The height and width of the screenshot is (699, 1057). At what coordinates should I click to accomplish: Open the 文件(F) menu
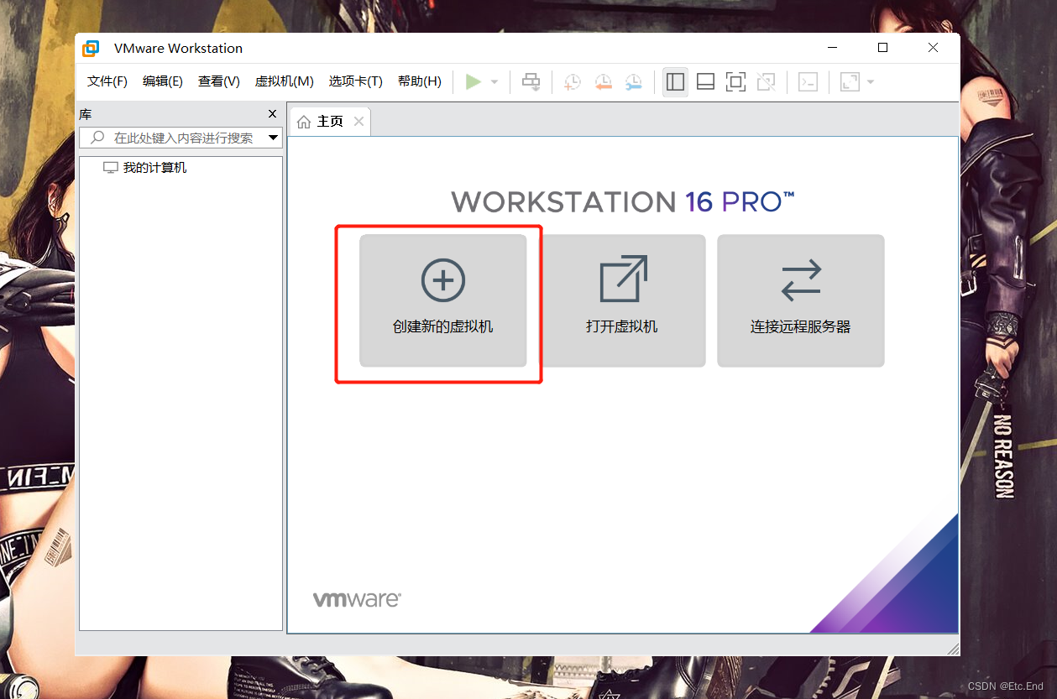tap(107, 81)
